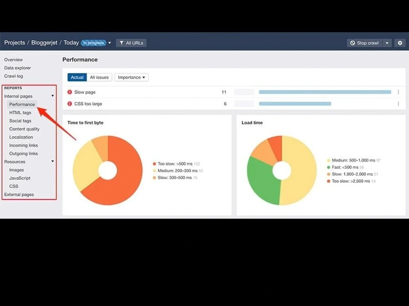
Task: Click the Stop crawl button
Action: coord(365,43)
